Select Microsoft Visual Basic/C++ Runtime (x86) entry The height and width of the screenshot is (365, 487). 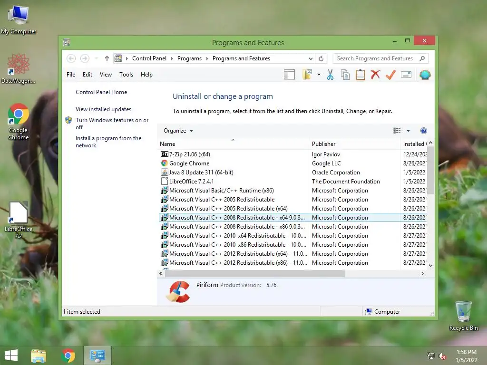pos(292,190)
